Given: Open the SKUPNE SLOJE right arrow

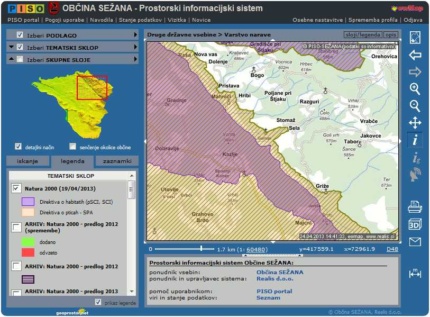Looking at the screenshot, I should 135,59.
